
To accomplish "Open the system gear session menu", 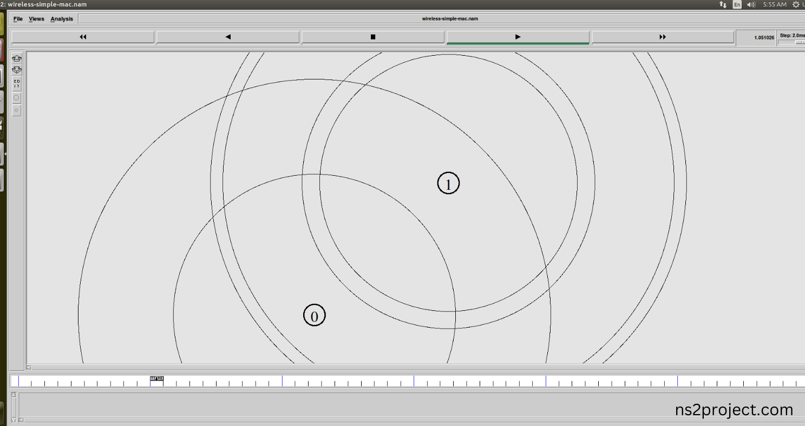I will pos(796,4).
